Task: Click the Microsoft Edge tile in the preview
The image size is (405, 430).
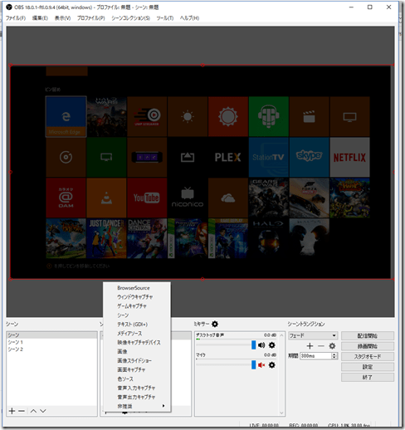Action: [66, 116]
